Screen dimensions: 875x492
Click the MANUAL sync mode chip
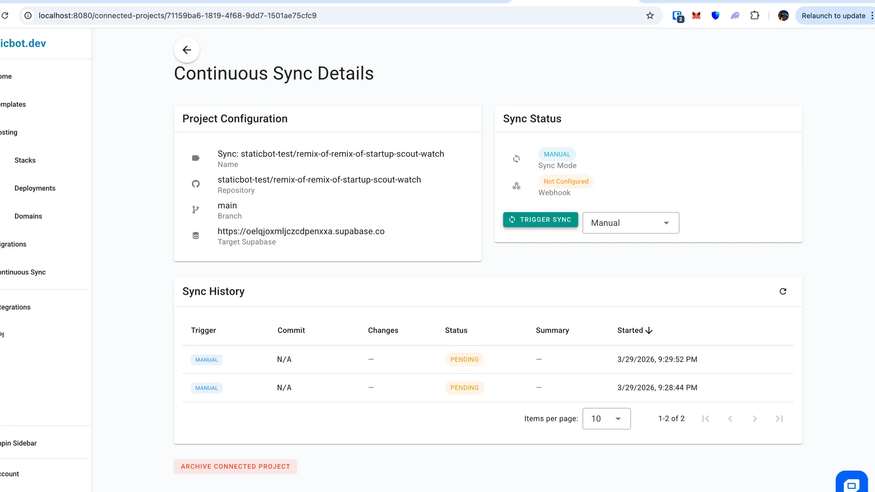coord(557,154)
